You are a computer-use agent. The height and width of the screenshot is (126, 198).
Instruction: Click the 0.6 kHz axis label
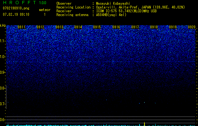(x=2, y=120)
